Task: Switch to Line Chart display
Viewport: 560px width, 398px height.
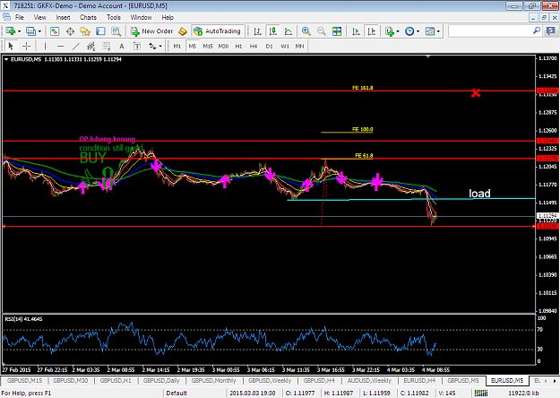Action: click(x=289, y=31)
